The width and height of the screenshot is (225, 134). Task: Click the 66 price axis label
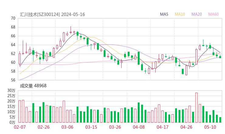13,36
